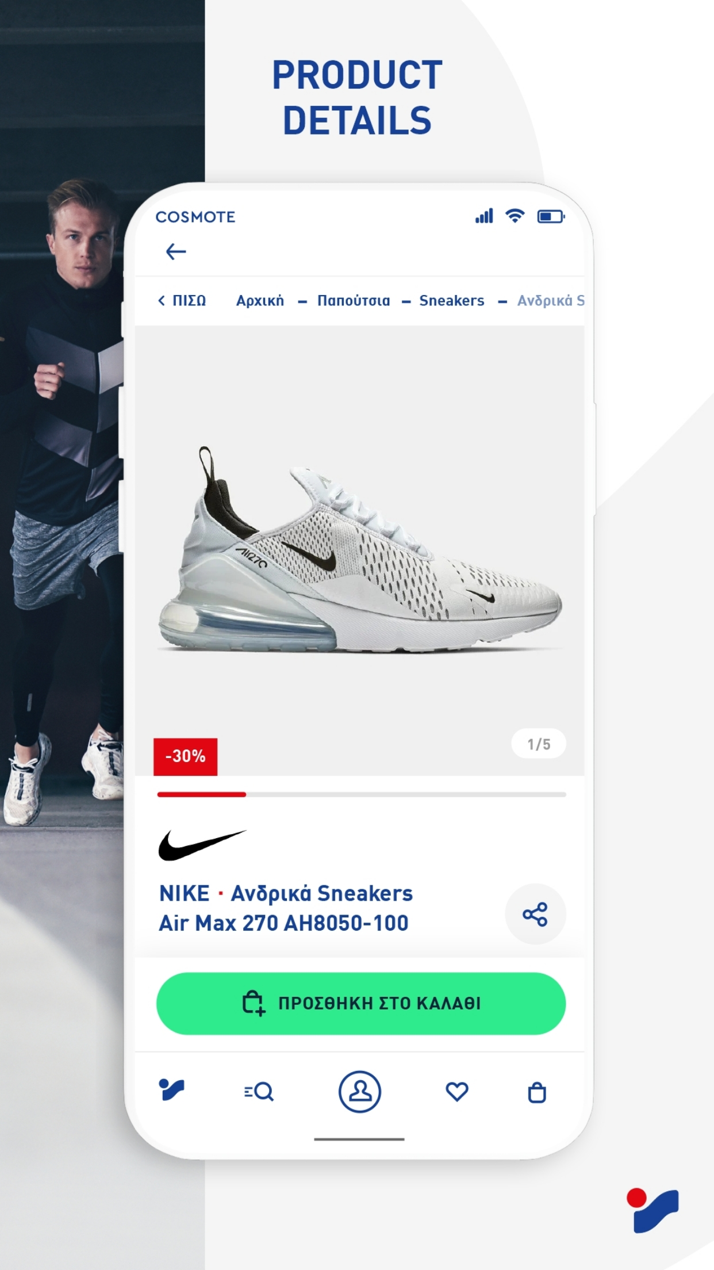Click the Nike swoosh brand logo

point(202,845)
